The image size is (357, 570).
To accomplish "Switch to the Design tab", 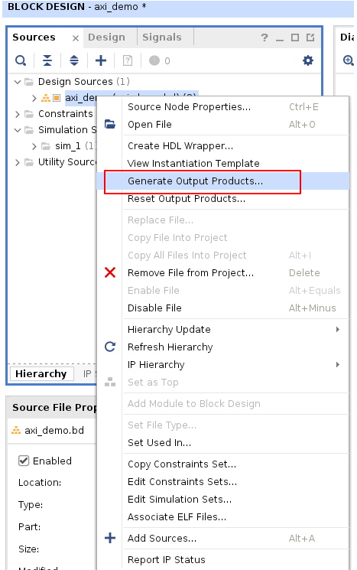I will [x=106, y=37].
